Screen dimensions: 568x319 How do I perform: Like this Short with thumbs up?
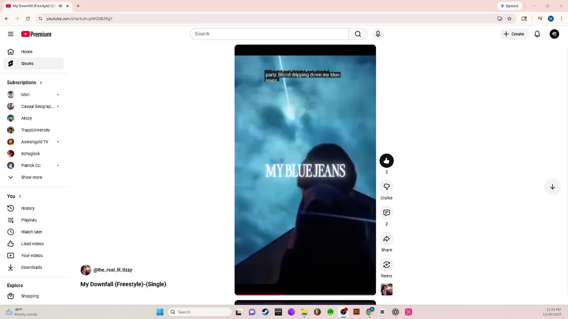coord(387,161)
